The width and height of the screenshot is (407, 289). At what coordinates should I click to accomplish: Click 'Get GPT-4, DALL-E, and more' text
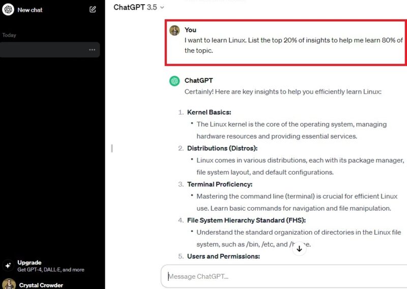[x=51, y=270]
